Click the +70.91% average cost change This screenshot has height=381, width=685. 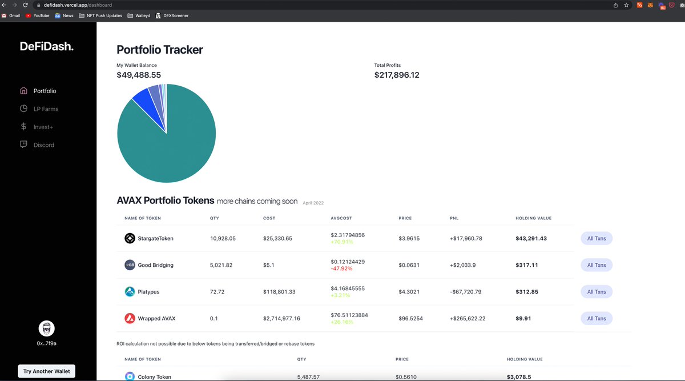pyautogui.click(x=342, y=242)
